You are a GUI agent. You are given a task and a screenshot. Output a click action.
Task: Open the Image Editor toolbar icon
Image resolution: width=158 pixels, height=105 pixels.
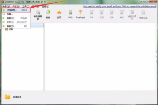coord(38,15)
